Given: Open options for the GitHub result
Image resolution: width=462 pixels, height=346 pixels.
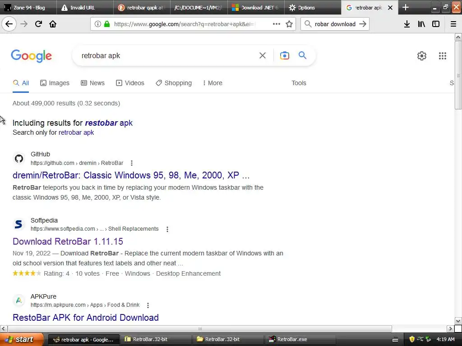Looking at the screenshot, I should 132,163.
